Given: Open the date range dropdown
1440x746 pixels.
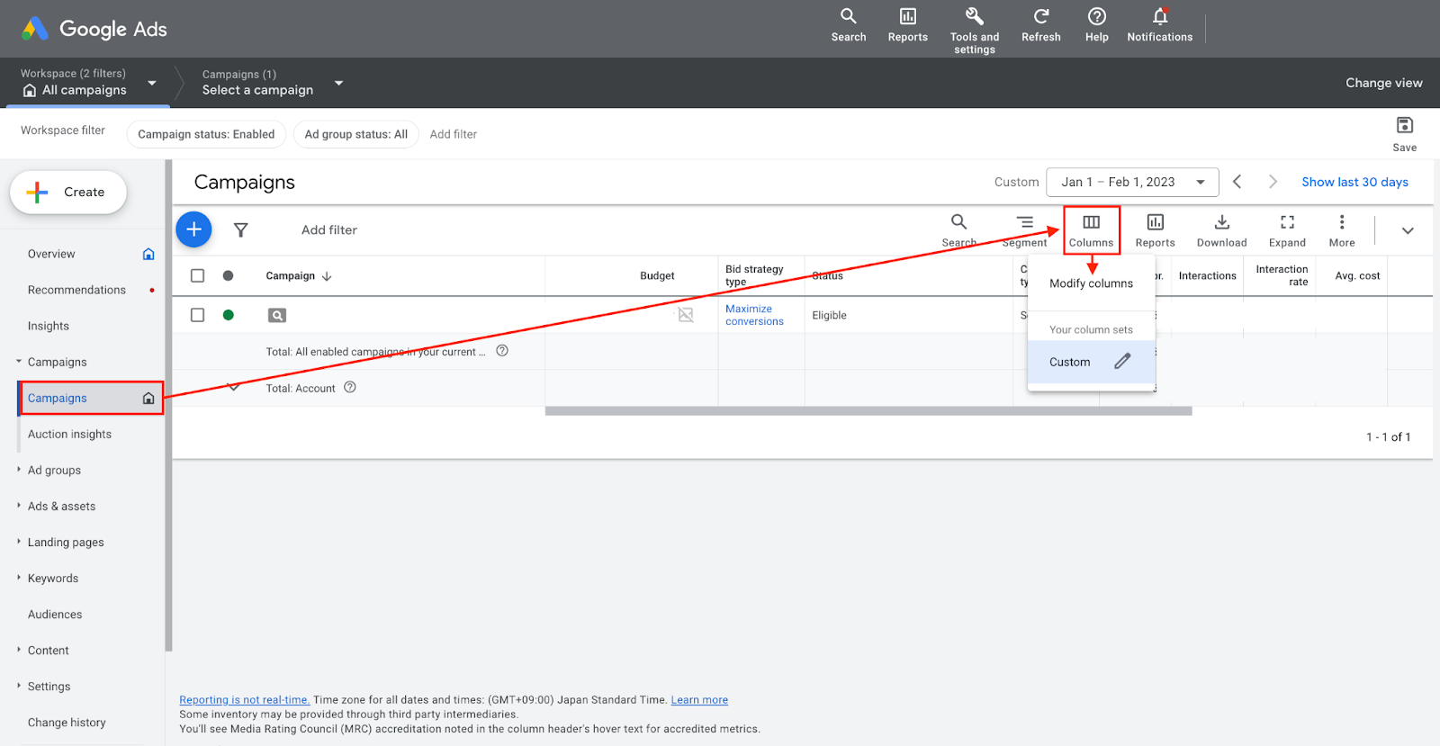Looking at the screenshot, I should pos(1132,182).
